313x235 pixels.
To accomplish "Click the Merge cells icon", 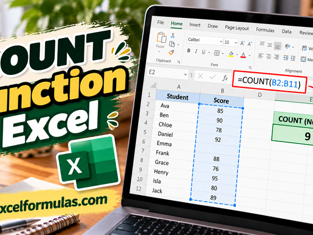I will point(303,59).
